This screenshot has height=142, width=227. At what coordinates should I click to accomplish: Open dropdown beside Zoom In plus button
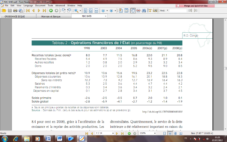click(115, 11)
